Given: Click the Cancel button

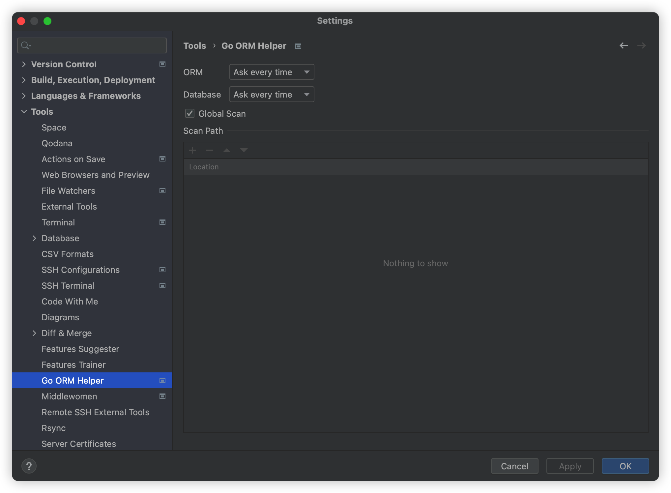Looking at the screenshot, I should (514, 466).
